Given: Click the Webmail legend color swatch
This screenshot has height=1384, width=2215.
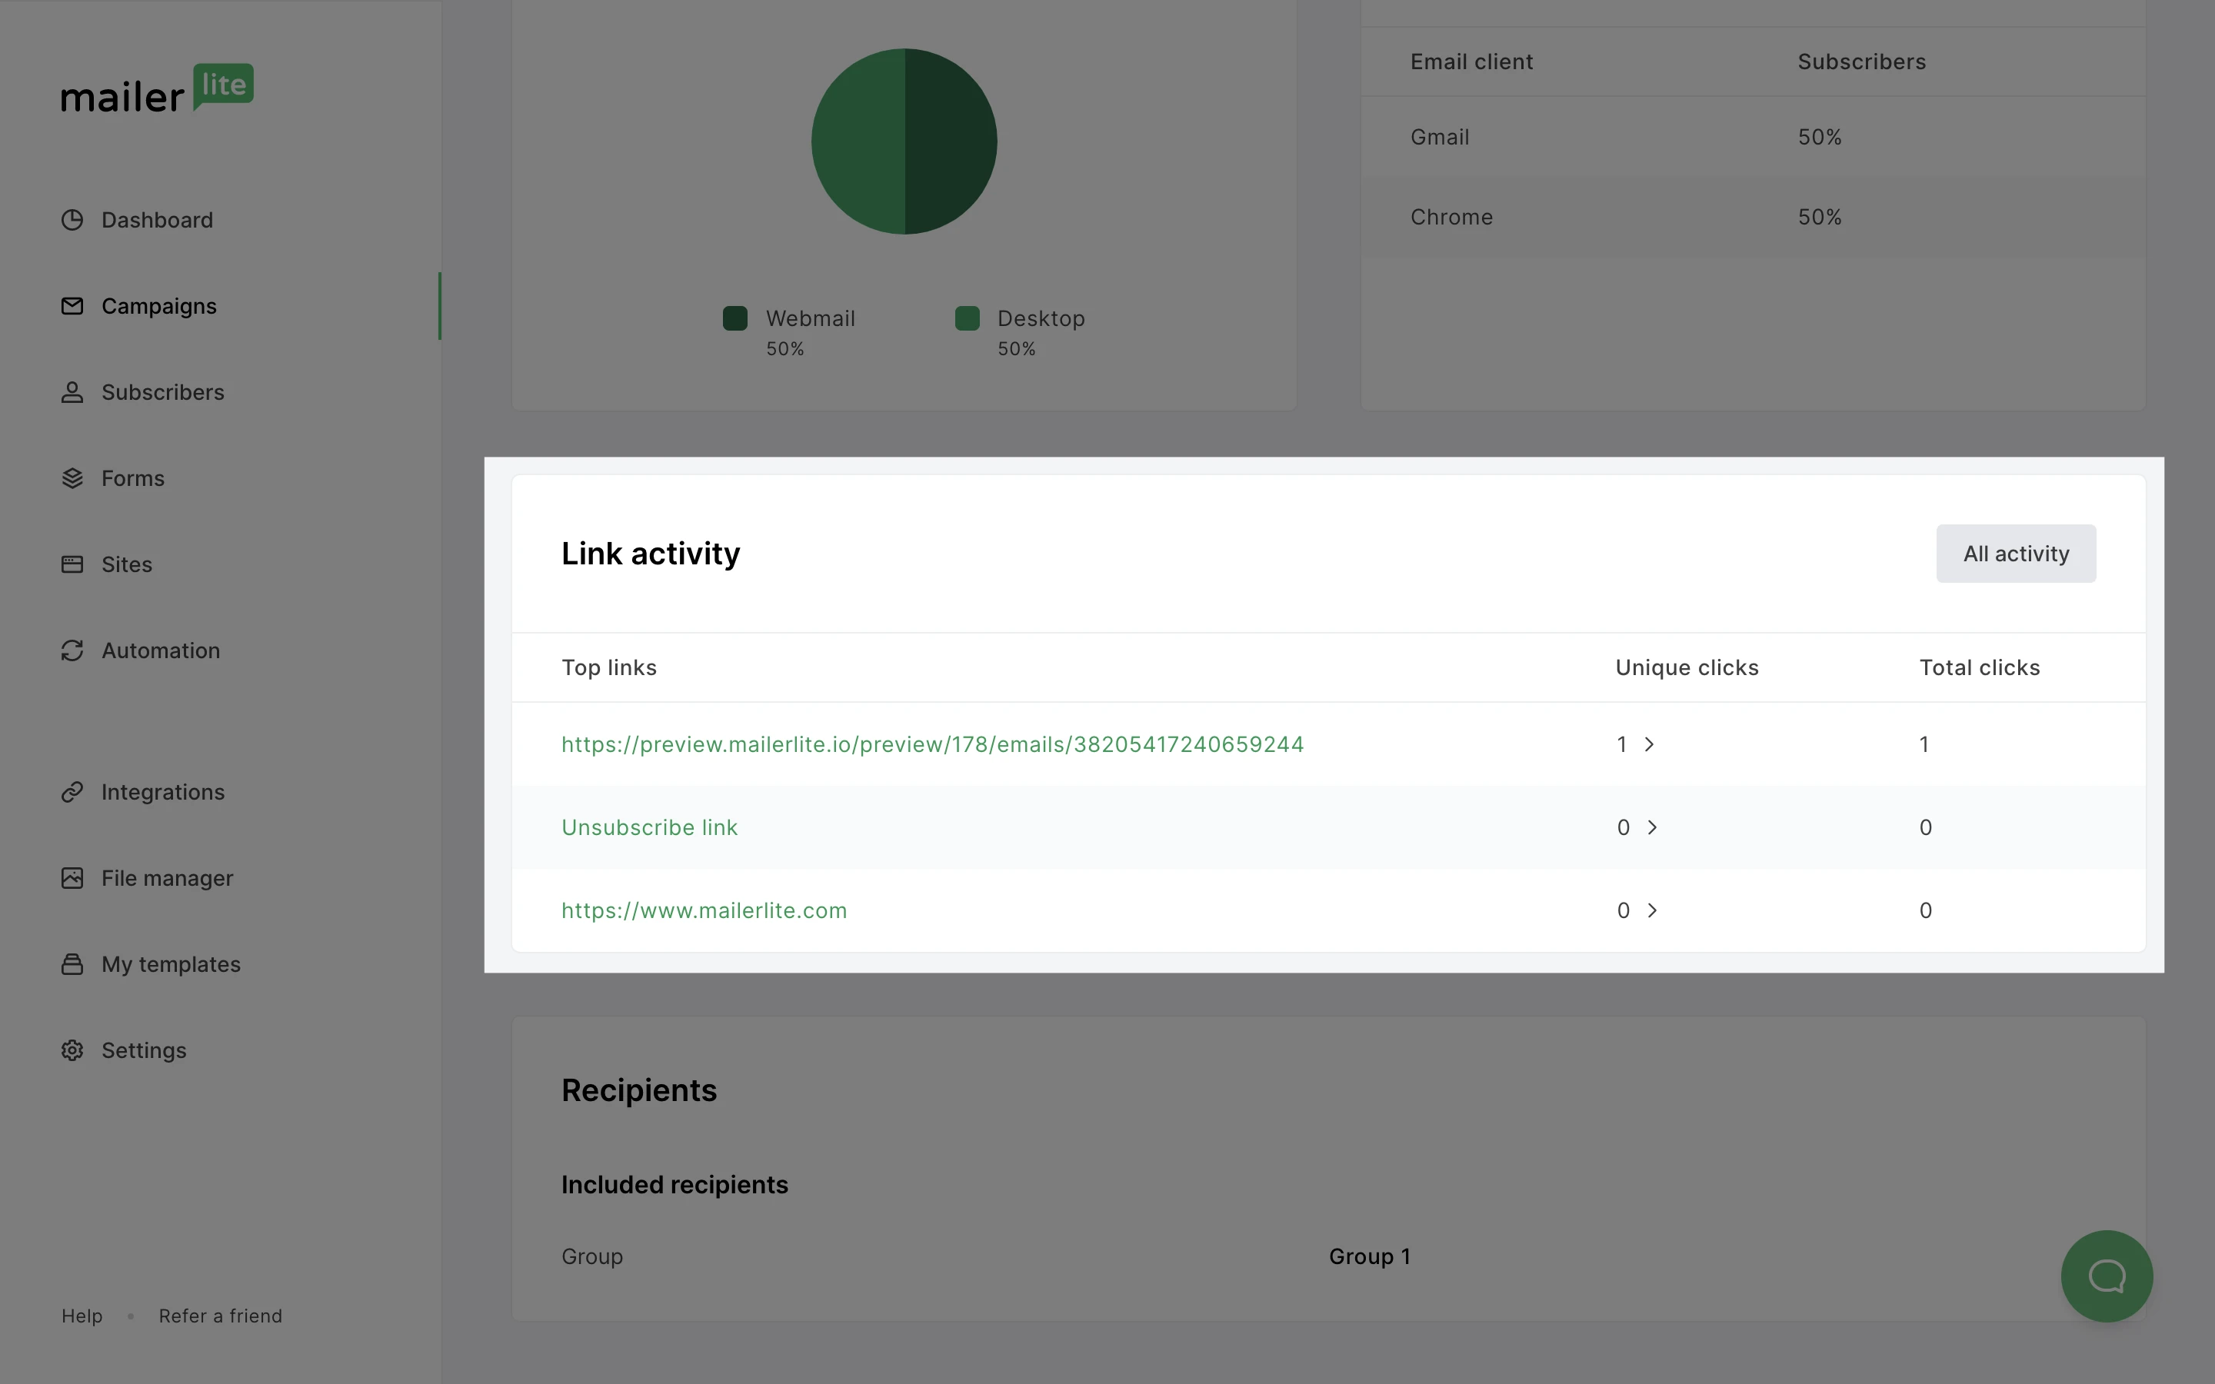Looking at the screenshot, I should point(735,318).
